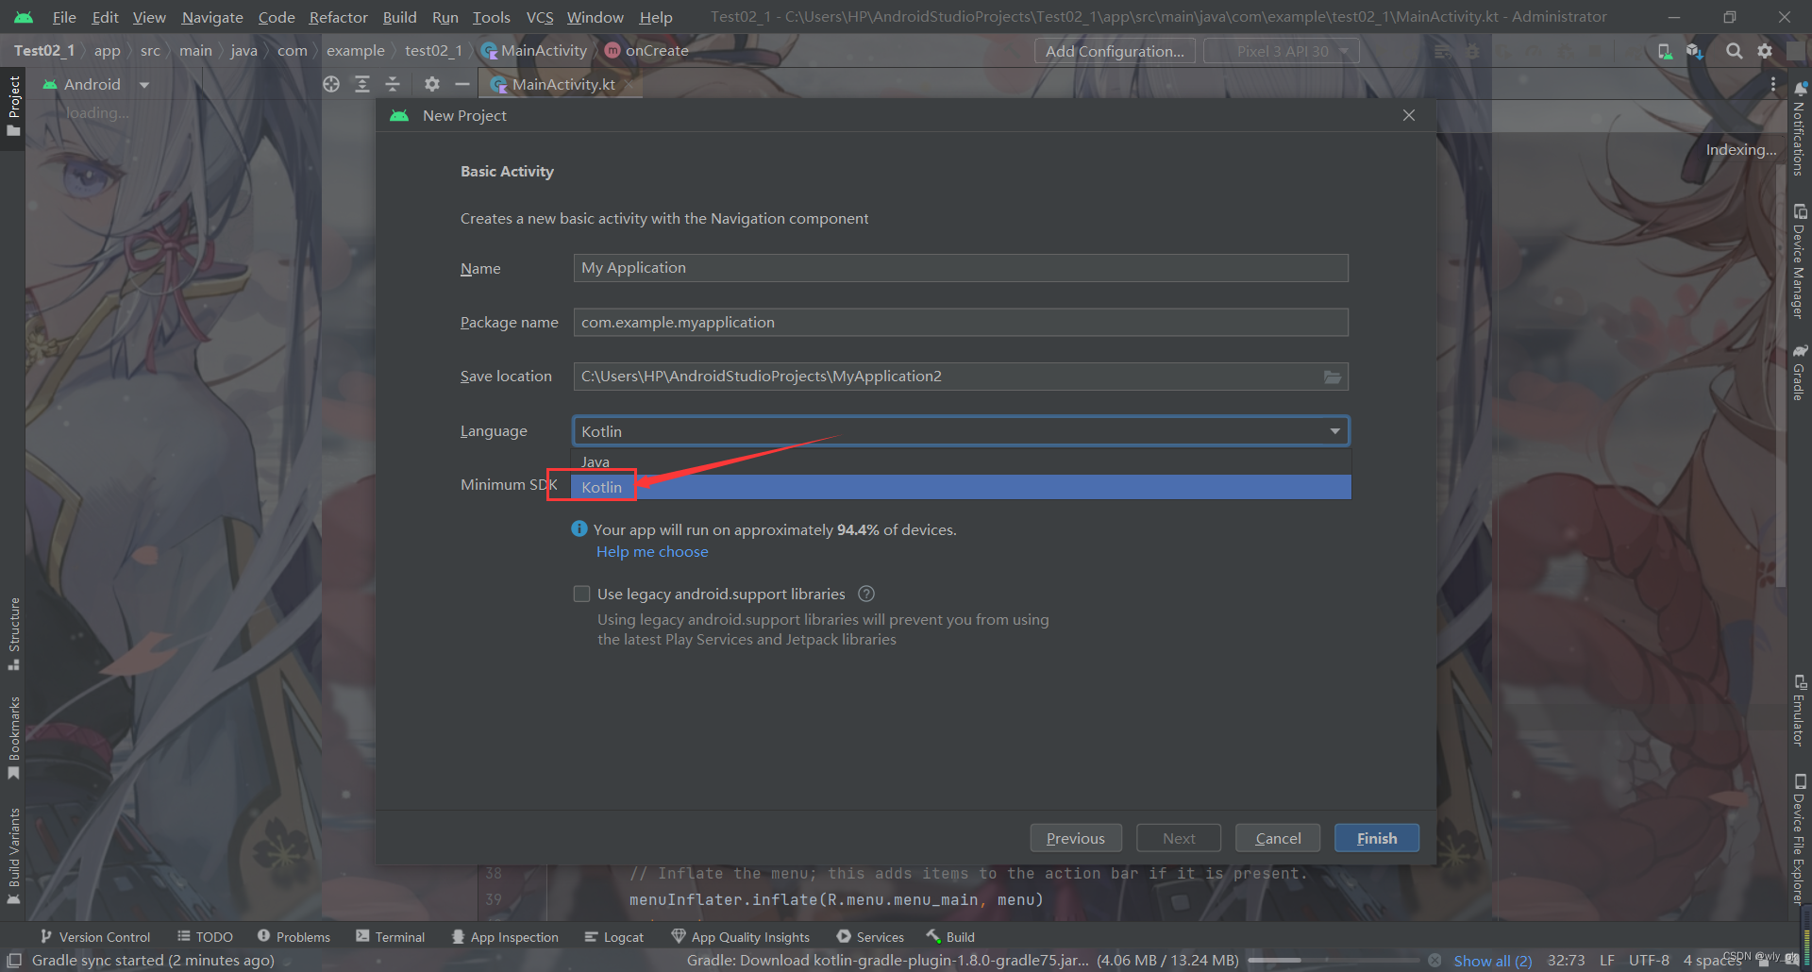Screen dimensions: 1812x972
Task: Open IDE settings gear in top toolbar
Action: [x=1765, y=51]
